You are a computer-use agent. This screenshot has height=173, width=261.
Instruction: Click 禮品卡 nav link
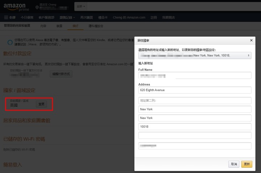pyautogui.click(x=103, y=17)
